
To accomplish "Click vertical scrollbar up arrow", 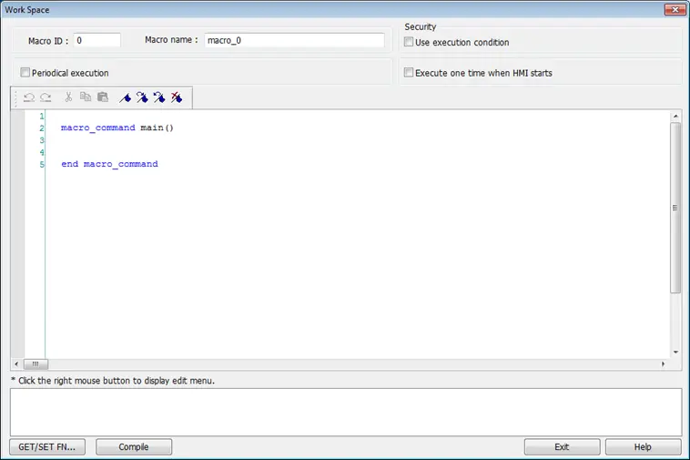I will coord(675,117).
